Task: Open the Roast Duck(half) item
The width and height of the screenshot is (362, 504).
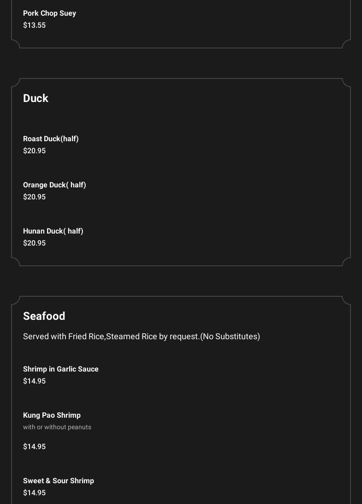Action: [x=51, y=139]
